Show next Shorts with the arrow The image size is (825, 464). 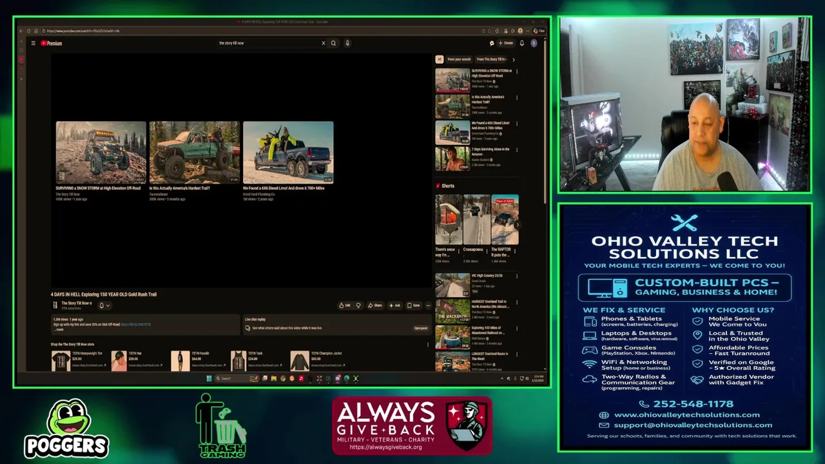point(516,224)
